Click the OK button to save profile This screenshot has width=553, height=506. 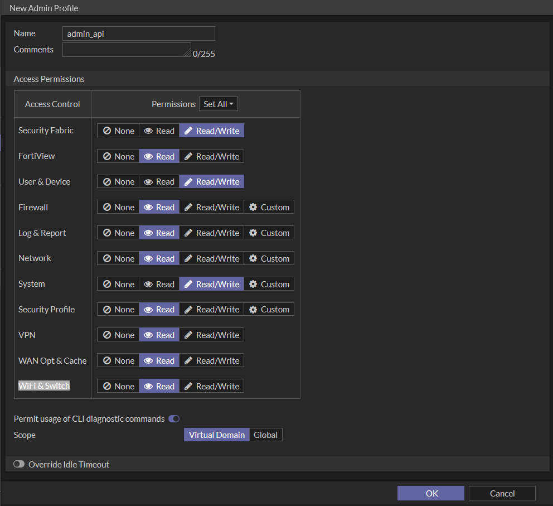click(x=430, y=493)
